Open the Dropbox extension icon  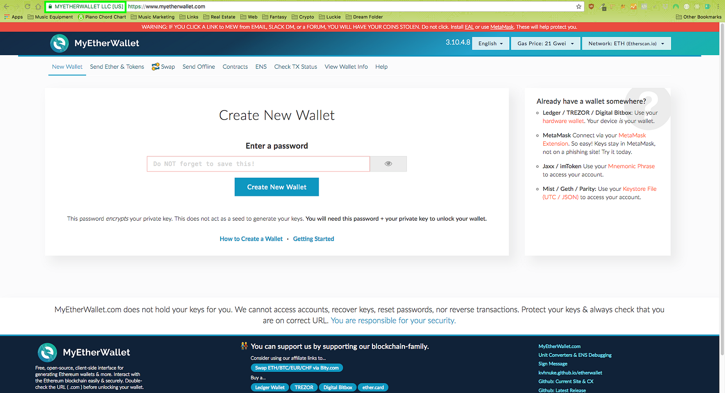coord(665,7)
